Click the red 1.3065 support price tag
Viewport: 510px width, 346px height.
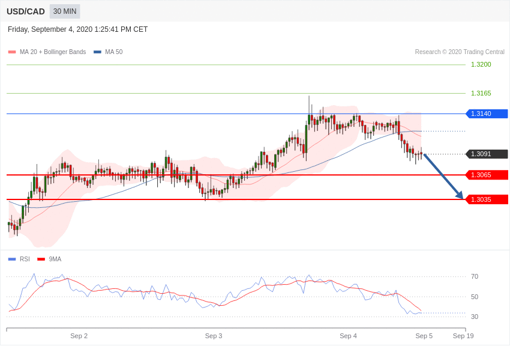pos(487,175)
